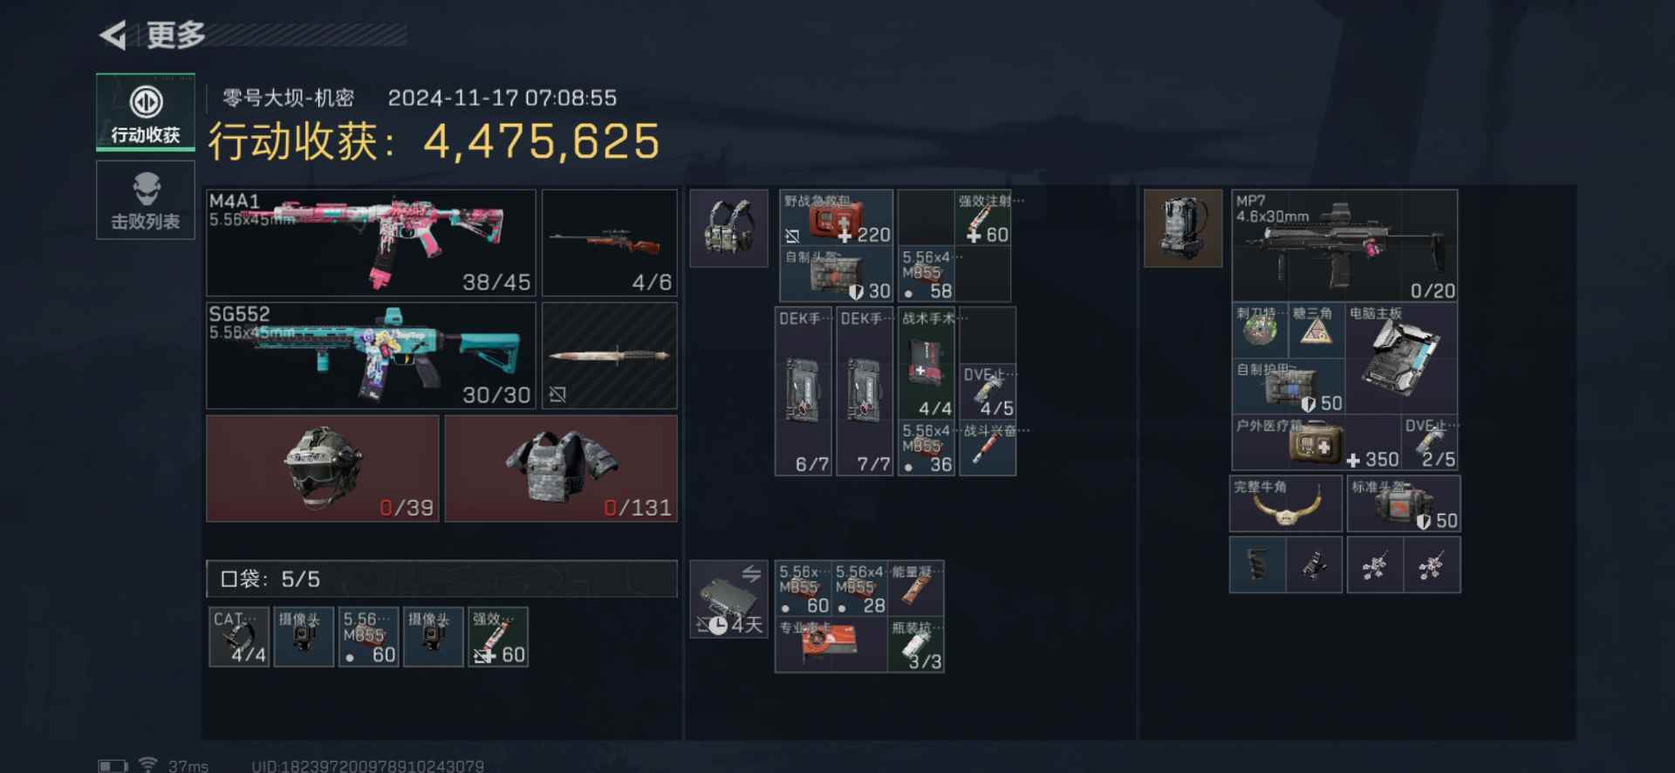
Task: Open the 击败列表 tab
Action: [x=146, y=201]
